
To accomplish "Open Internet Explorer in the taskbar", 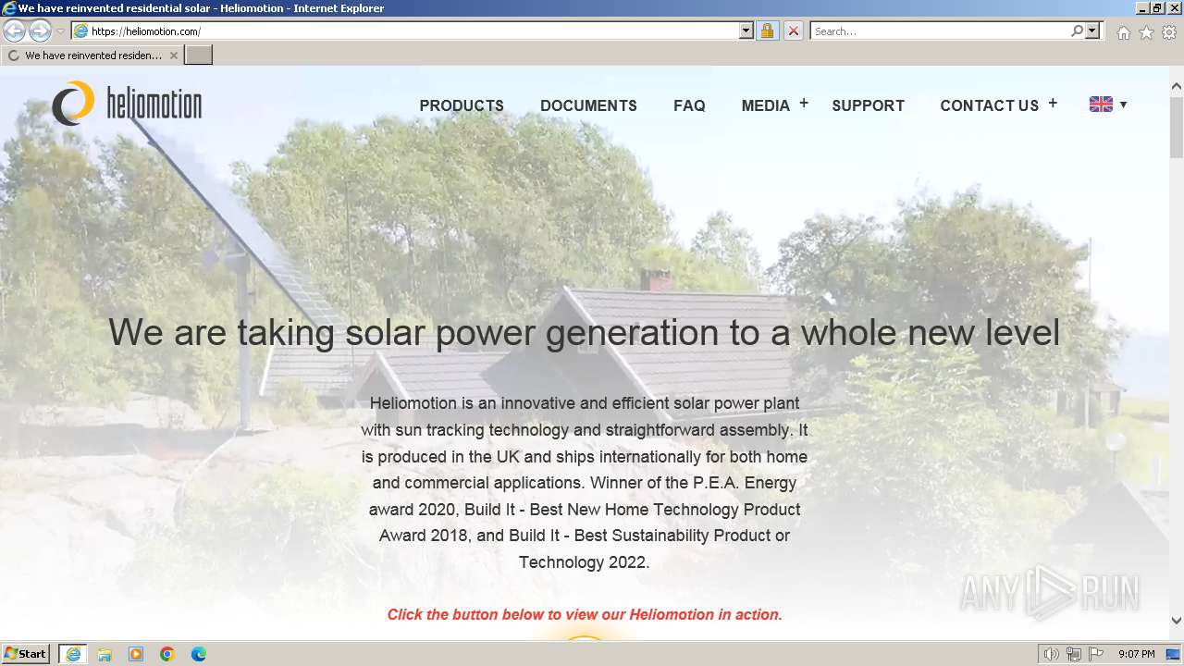I will (x=73, y=654).
